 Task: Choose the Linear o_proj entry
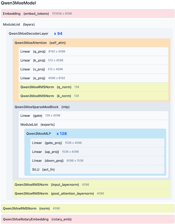(x=93, y=78)
